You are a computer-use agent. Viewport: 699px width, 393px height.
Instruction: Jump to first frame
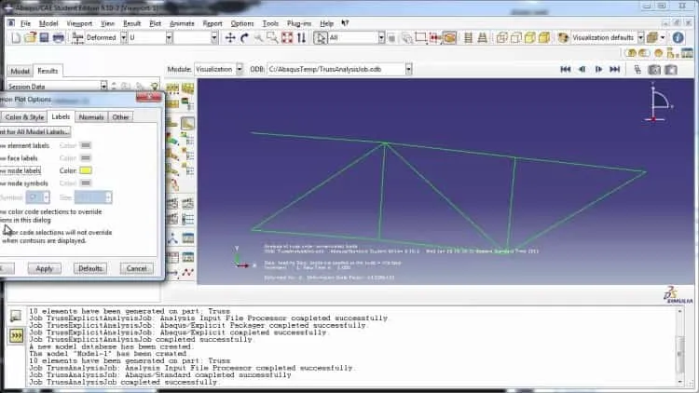(x=566, y=69)
